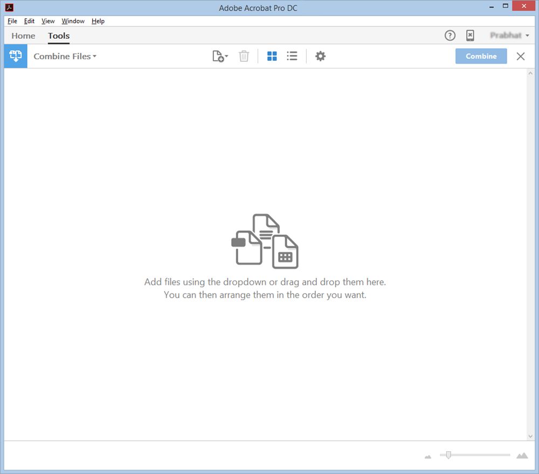This screenshot has width=539, height=474.
Task: Click the trash Remove icon
Action: coord(244,56)
